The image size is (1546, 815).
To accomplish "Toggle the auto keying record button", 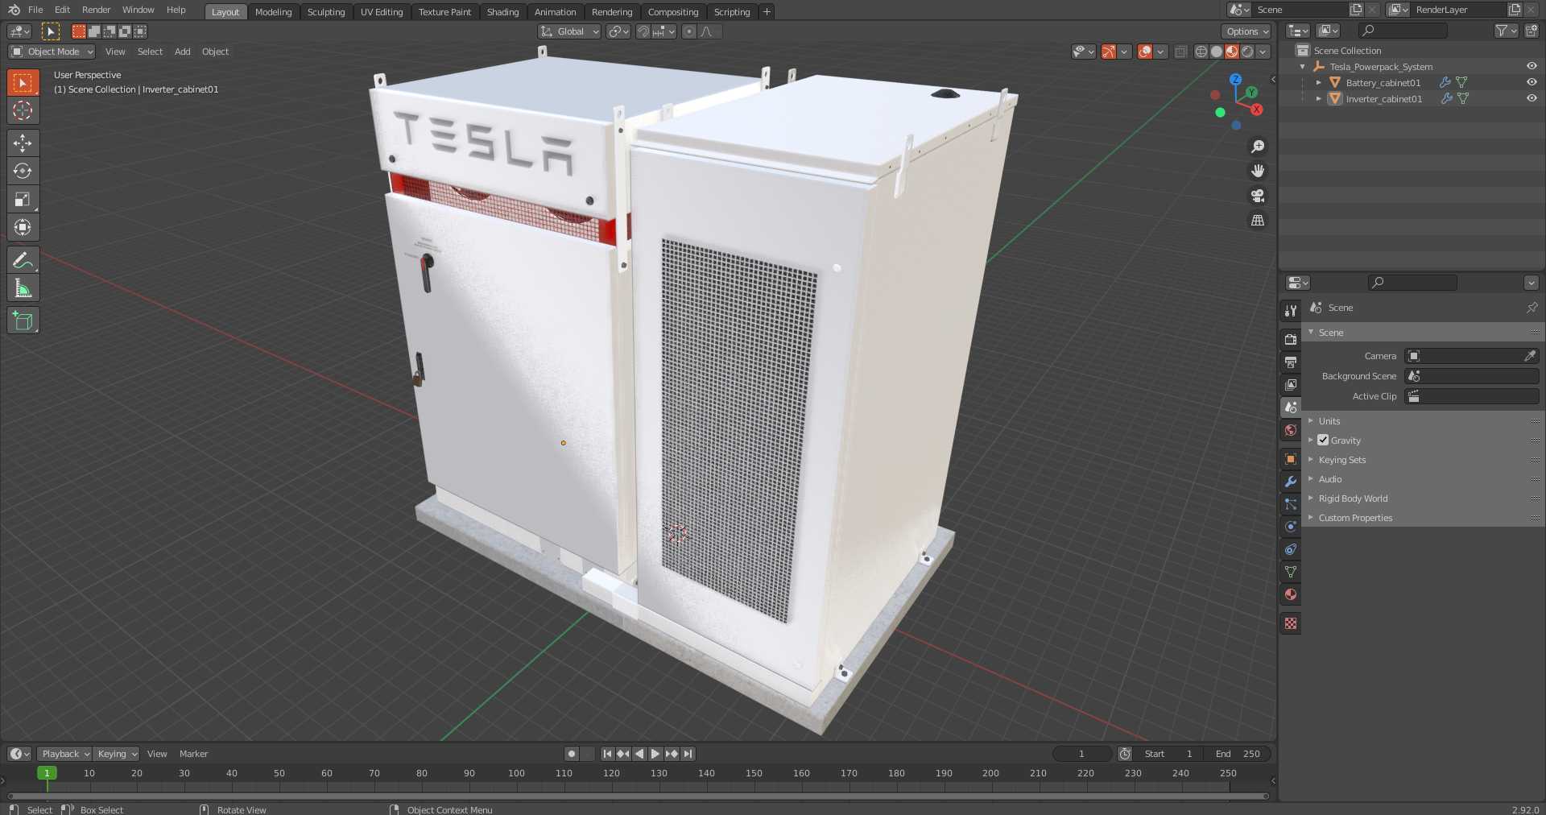I will 572,754.
